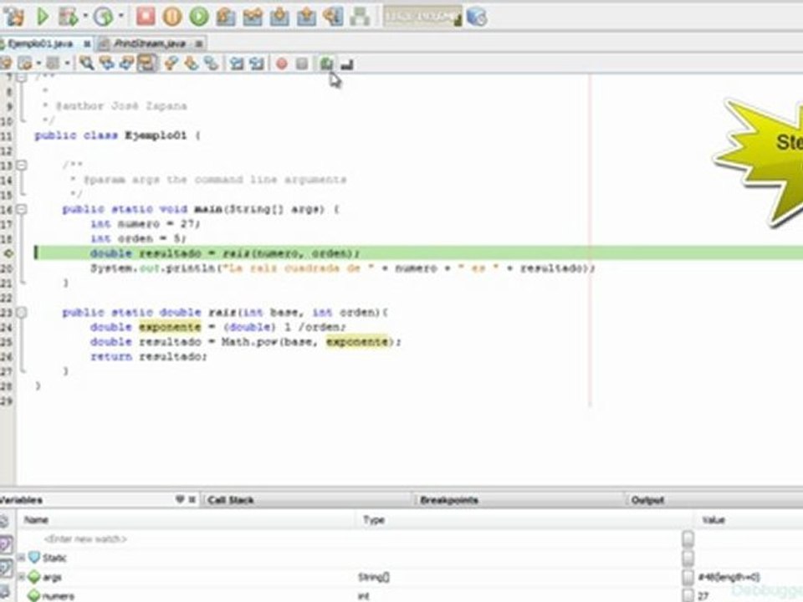Viewport: 803px width, 602px height.
Task: Click the Shift Line Left icon
Action: coord(237,64)
